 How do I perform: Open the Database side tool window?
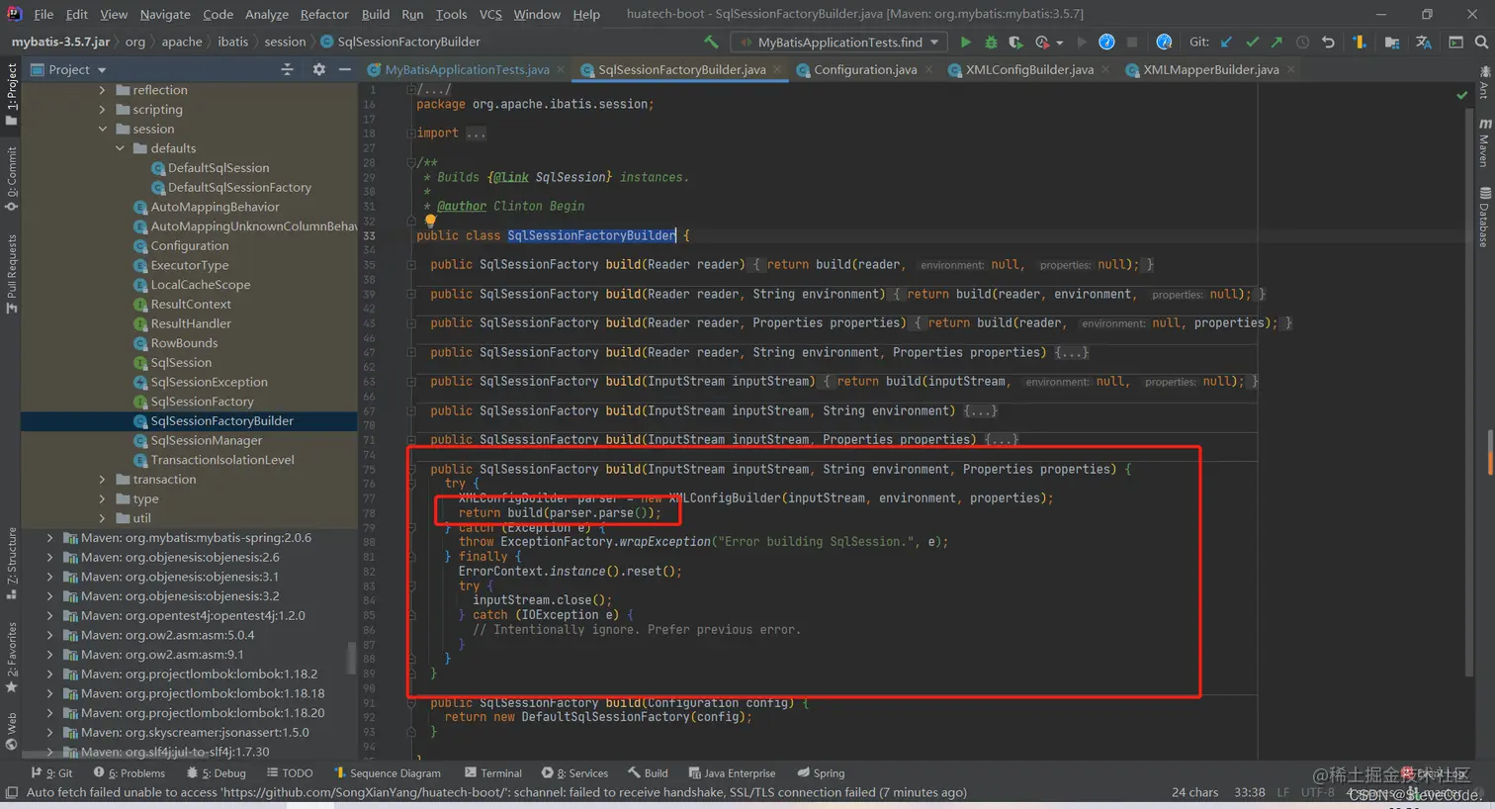1484,217
